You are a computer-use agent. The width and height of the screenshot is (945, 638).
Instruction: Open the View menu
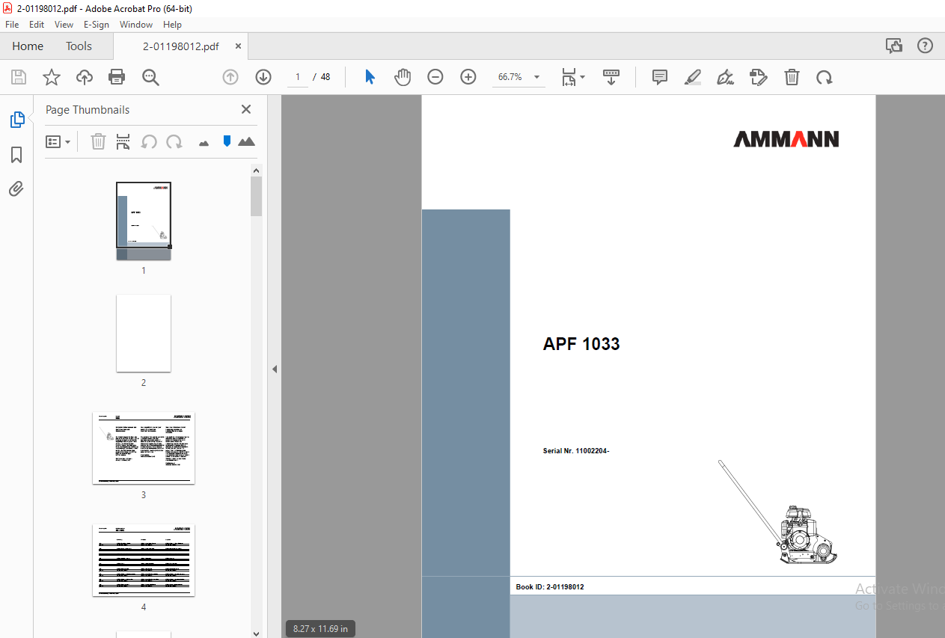[64, 24]
